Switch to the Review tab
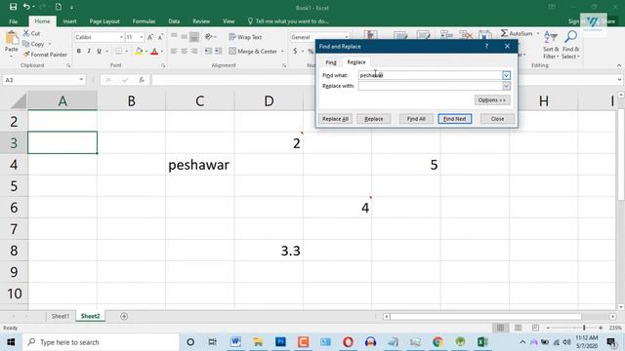Viewport: 625px width, 351px height. [201, 21]
